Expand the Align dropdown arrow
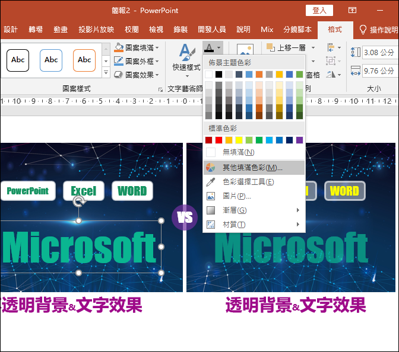Viewport: 399px width, 352px height. [339, 47]
